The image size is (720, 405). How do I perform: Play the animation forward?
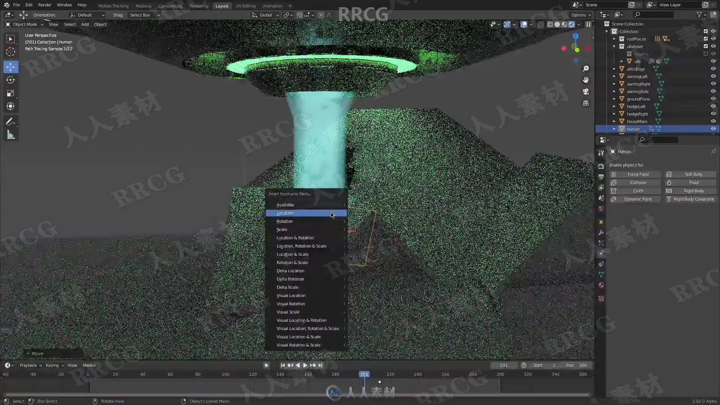point(305,365)
